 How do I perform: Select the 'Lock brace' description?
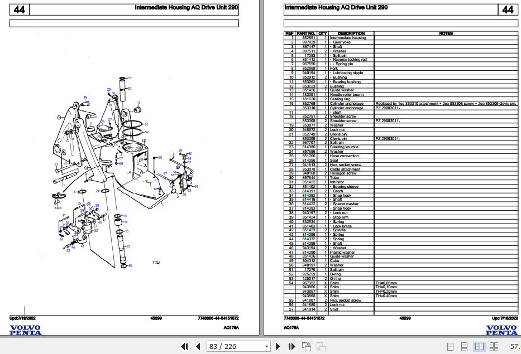pyautogui.click(x=342, y=226)
